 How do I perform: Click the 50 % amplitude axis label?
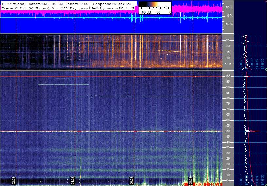229,8
